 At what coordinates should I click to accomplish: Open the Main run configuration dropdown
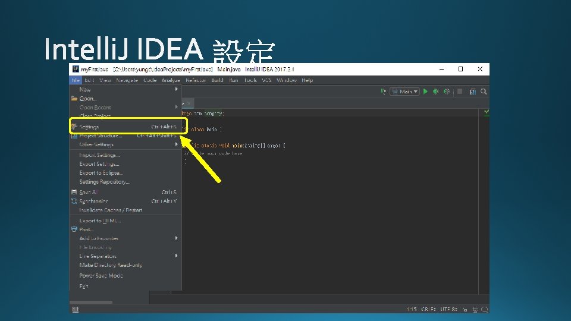click(x=404, y=92)
